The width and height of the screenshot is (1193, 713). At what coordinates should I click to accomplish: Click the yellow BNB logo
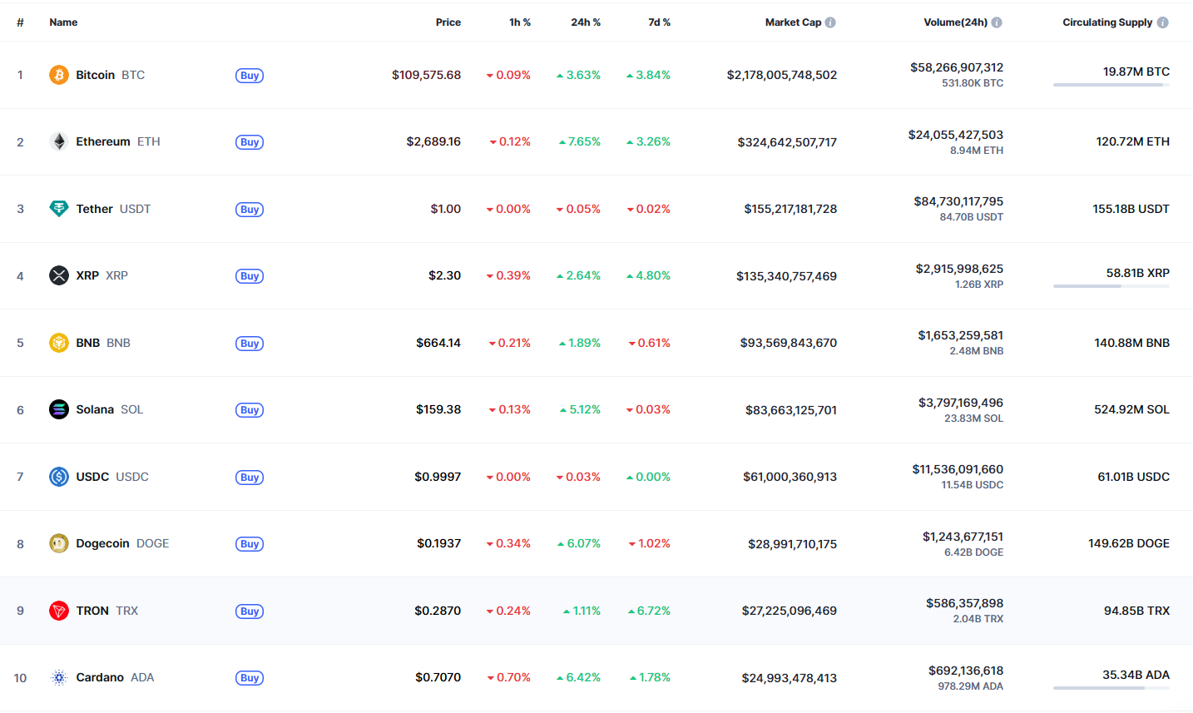pos(59,343)
